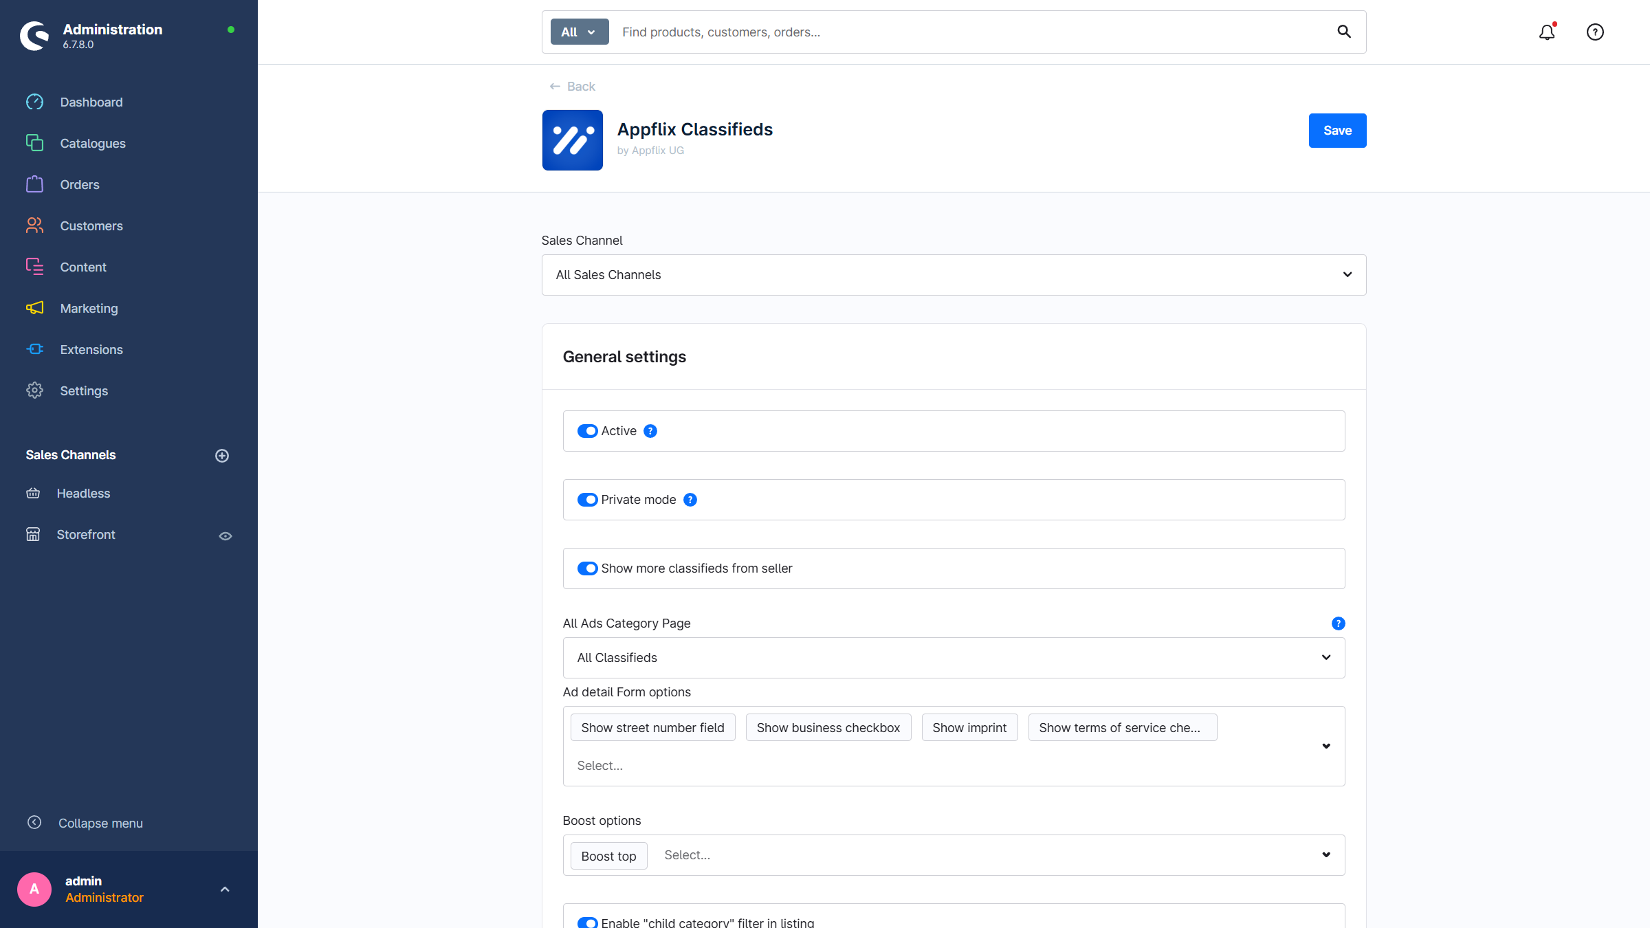Click the Private mode help tooltip icon

pyautogui.click(x=690, y=500)
